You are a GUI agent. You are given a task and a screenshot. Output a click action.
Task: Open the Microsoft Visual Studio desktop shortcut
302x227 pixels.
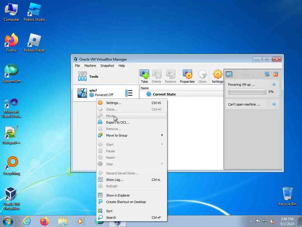(12, 108)
